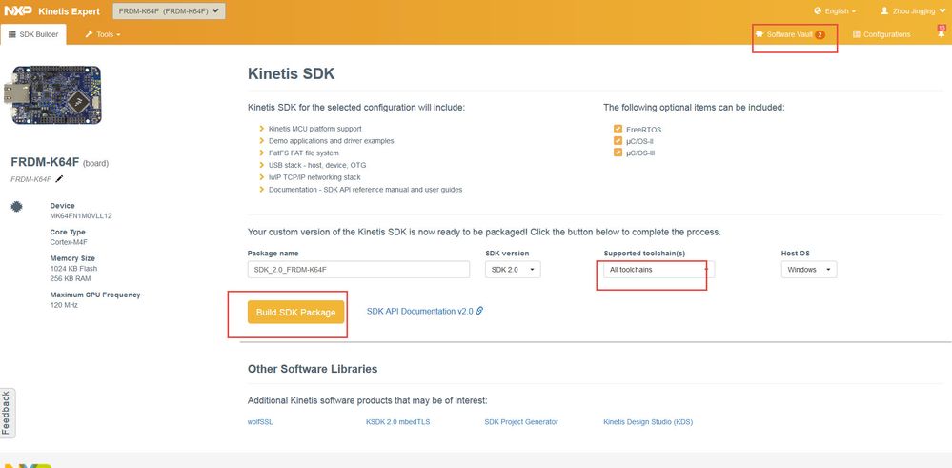Image resolution: width=952 pixels, height=468 pixels.
Task: Click the notification bell icon
Action: (941, 34)
